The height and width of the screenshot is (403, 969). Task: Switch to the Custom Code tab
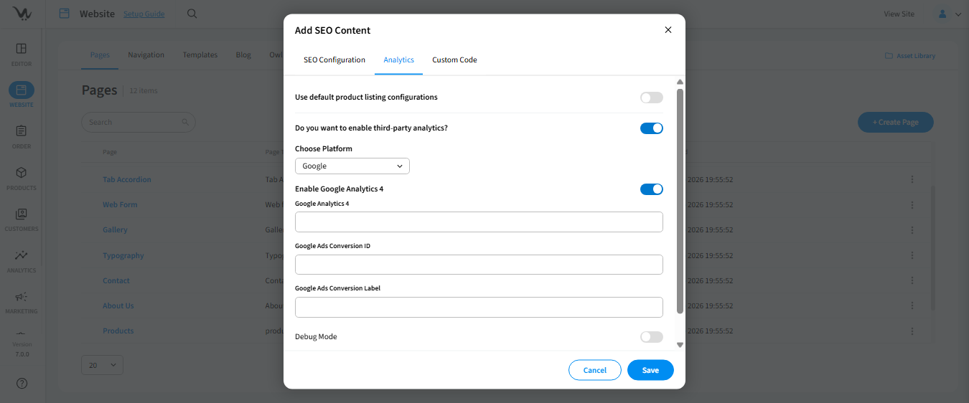(x=454, y=60)
